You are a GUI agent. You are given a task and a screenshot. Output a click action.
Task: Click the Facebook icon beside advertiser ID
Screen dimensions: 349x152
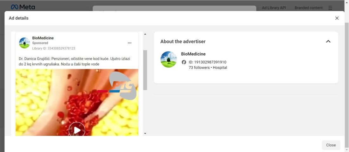coord(184,62)
